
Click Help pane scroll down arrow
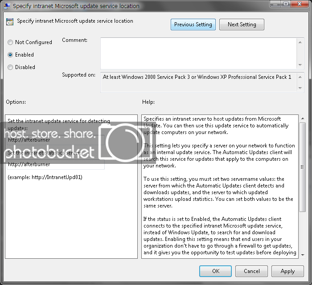[303, 255]
